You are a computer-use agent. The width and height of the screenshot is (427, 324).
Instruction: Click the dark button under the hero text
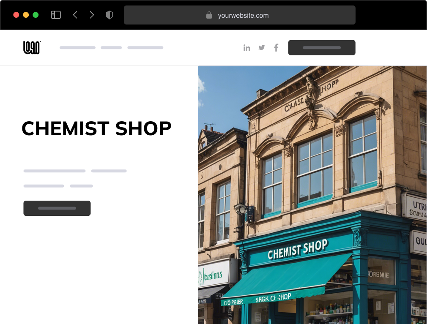[x=57, y=208]
